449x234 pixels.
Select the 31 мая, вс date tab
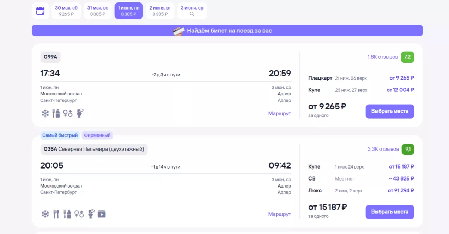[x=98, y=11]
